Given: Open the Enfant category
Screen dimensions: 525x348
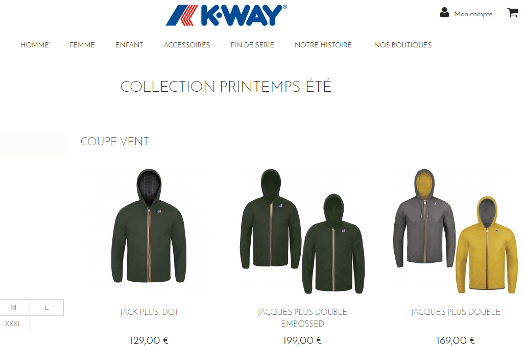Looking at the screenshot, I should pos(129,45).
